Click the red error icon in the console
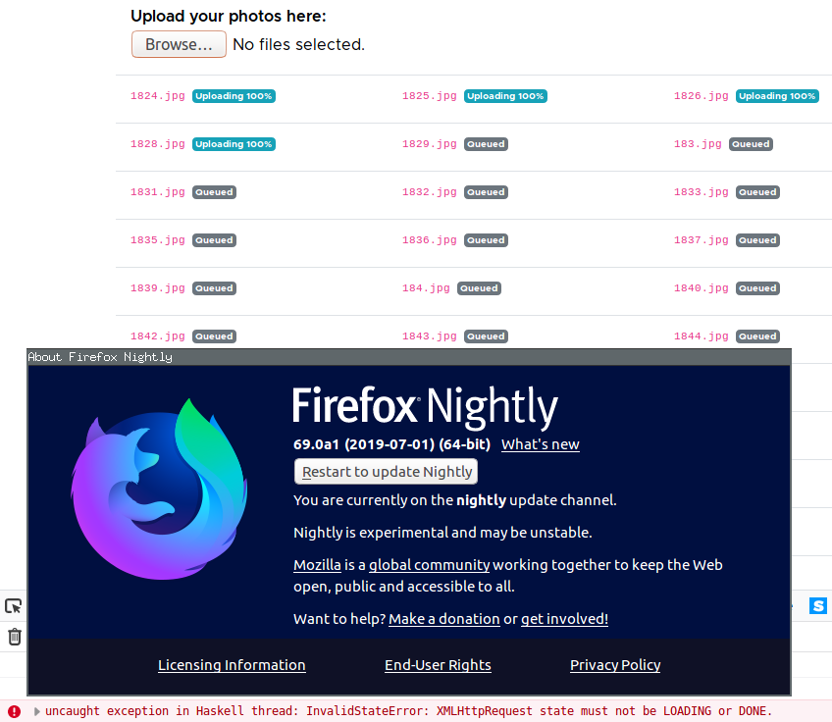Image resolution: width=832 pixels, height=722 pixels. [x=14, y=711]
